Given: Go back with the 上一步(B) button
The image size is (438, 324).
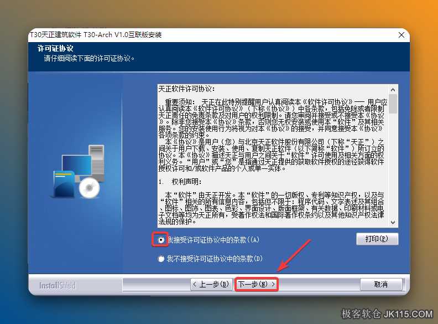Looking at the screenshot, I should pyautogui.click(x=211, y=284).
